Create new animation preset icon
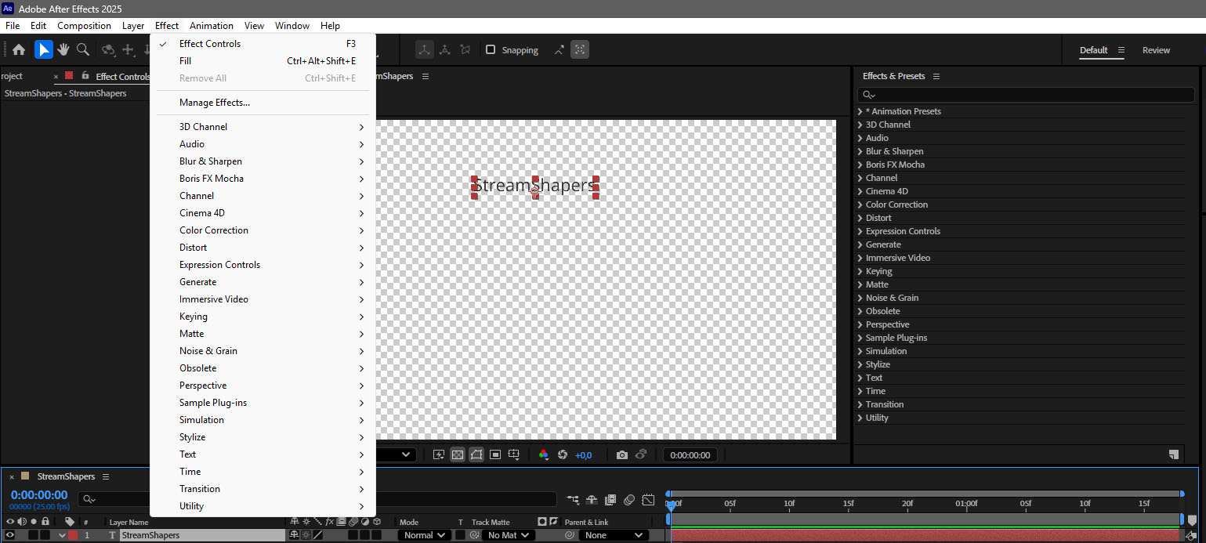The width and height of the screenshot is (1206, 543). (1174, 454)
